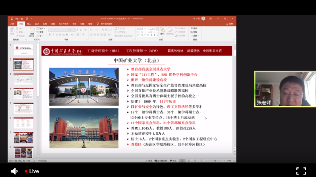Open the File (文件) tab
The height and width of the screenshot is (177, 316).
coord(12,24)
